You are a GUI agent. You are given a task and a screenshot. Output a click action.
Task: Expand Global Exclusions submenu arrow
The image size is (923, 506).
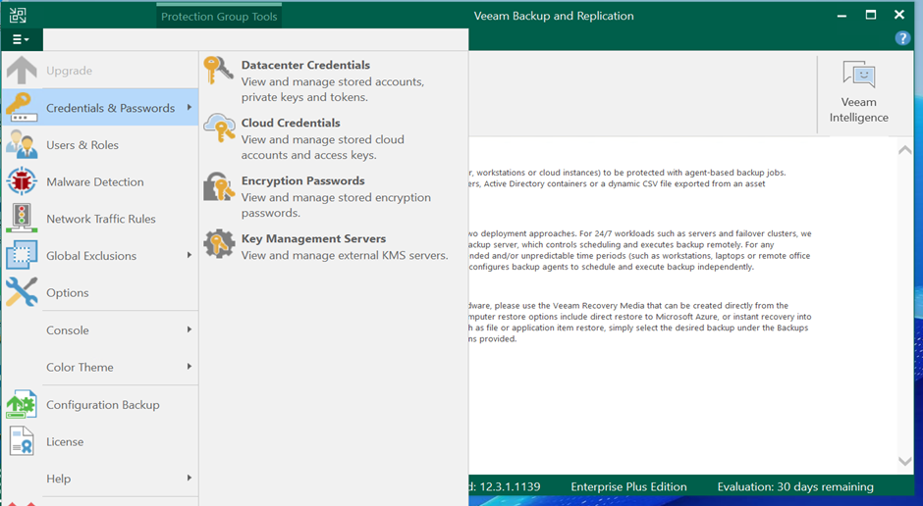pos(189,255)
